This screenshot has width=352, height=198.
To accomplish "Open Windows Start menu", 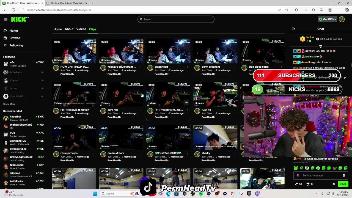I will pyautogui.click(x=95, y=194).
